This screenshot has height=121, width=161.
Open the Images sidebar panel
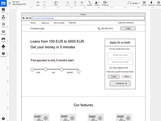tap(3, 40)
